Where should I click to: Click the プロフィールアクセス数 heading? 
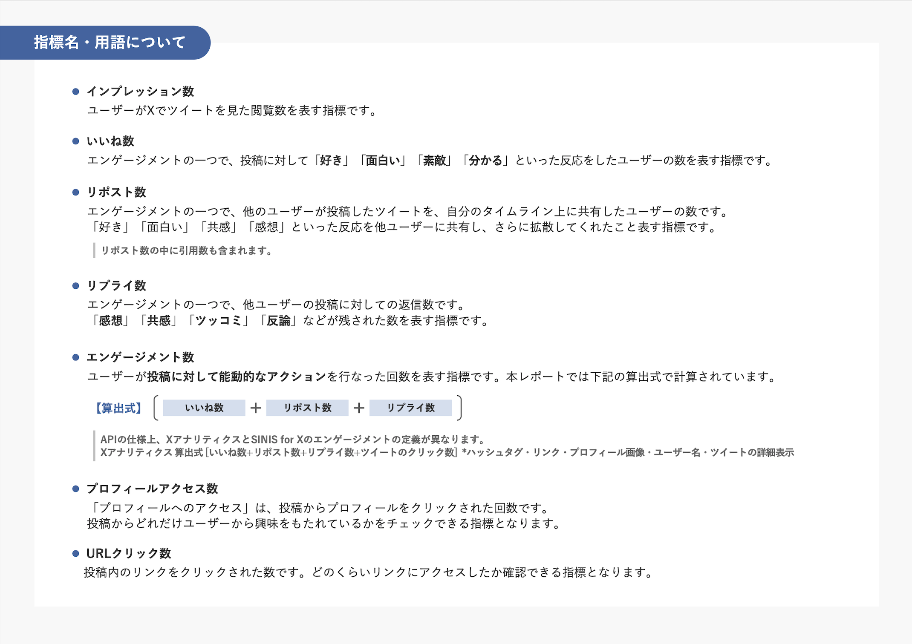(x=152, y=489)
